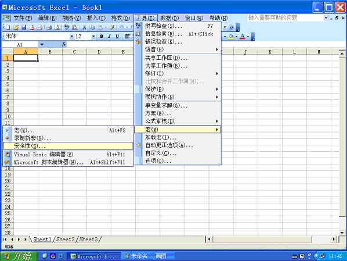Toggle Underline formatting button
Screen dimensions: 347x261
click(x=117, y=37)
